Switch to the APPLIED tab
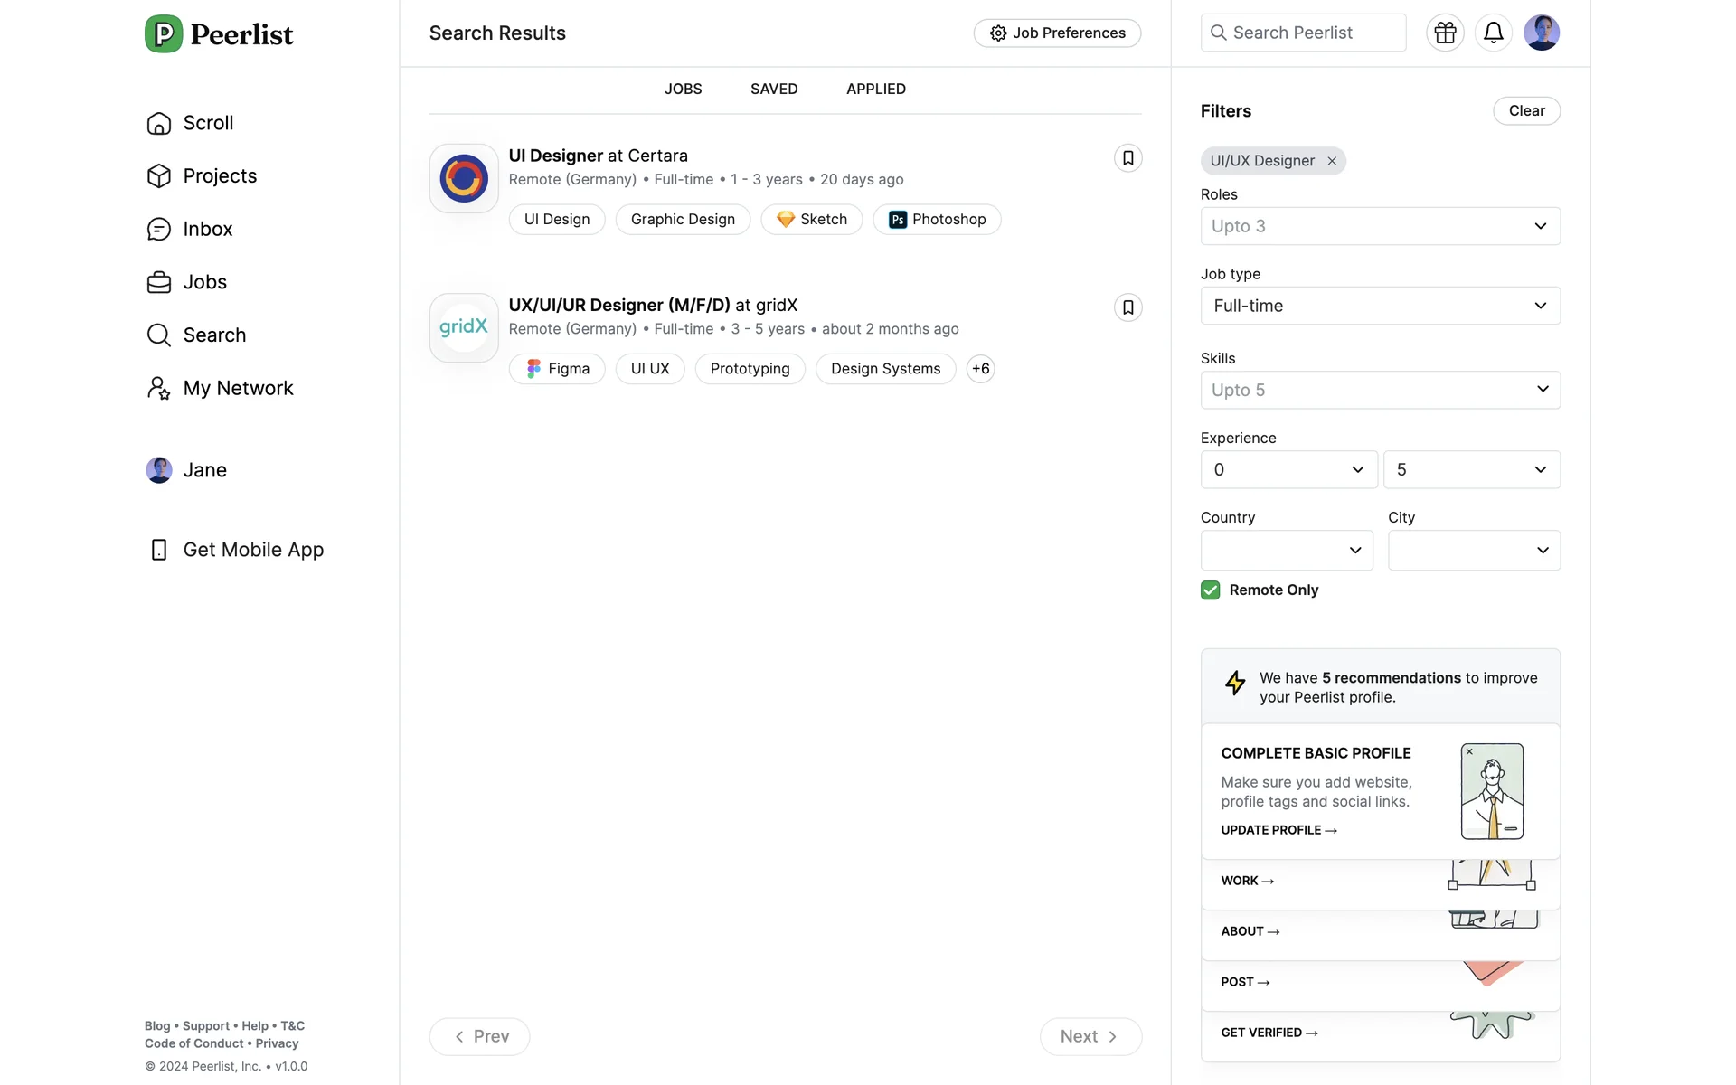The height and width of the screenshot is (1085, 1736). [x=875, y=89]
